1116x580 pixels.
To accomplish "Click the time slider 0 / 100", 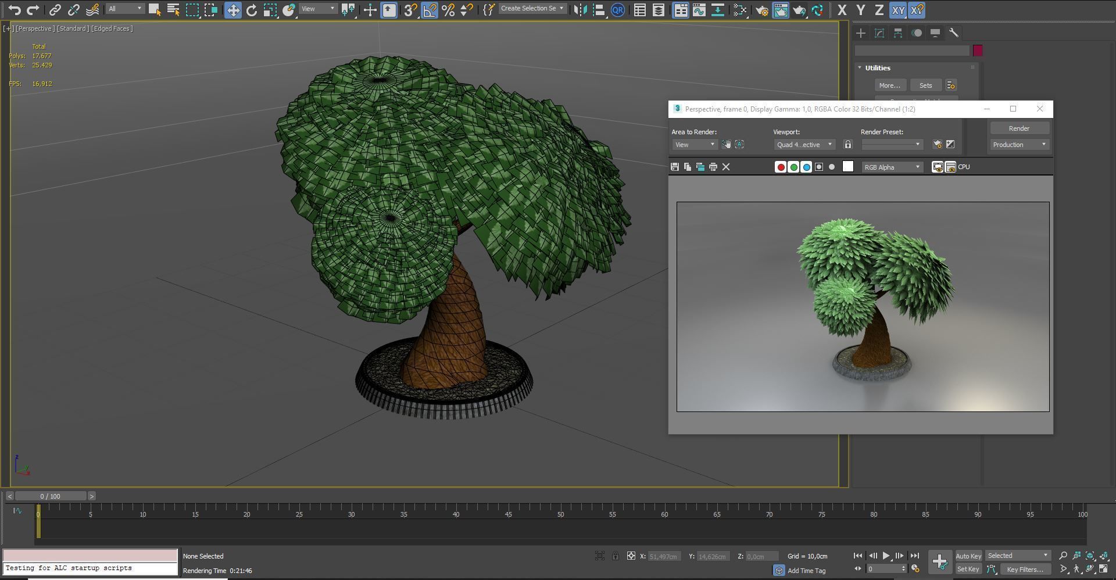I will pyautogui.click(x=50, y=496).
